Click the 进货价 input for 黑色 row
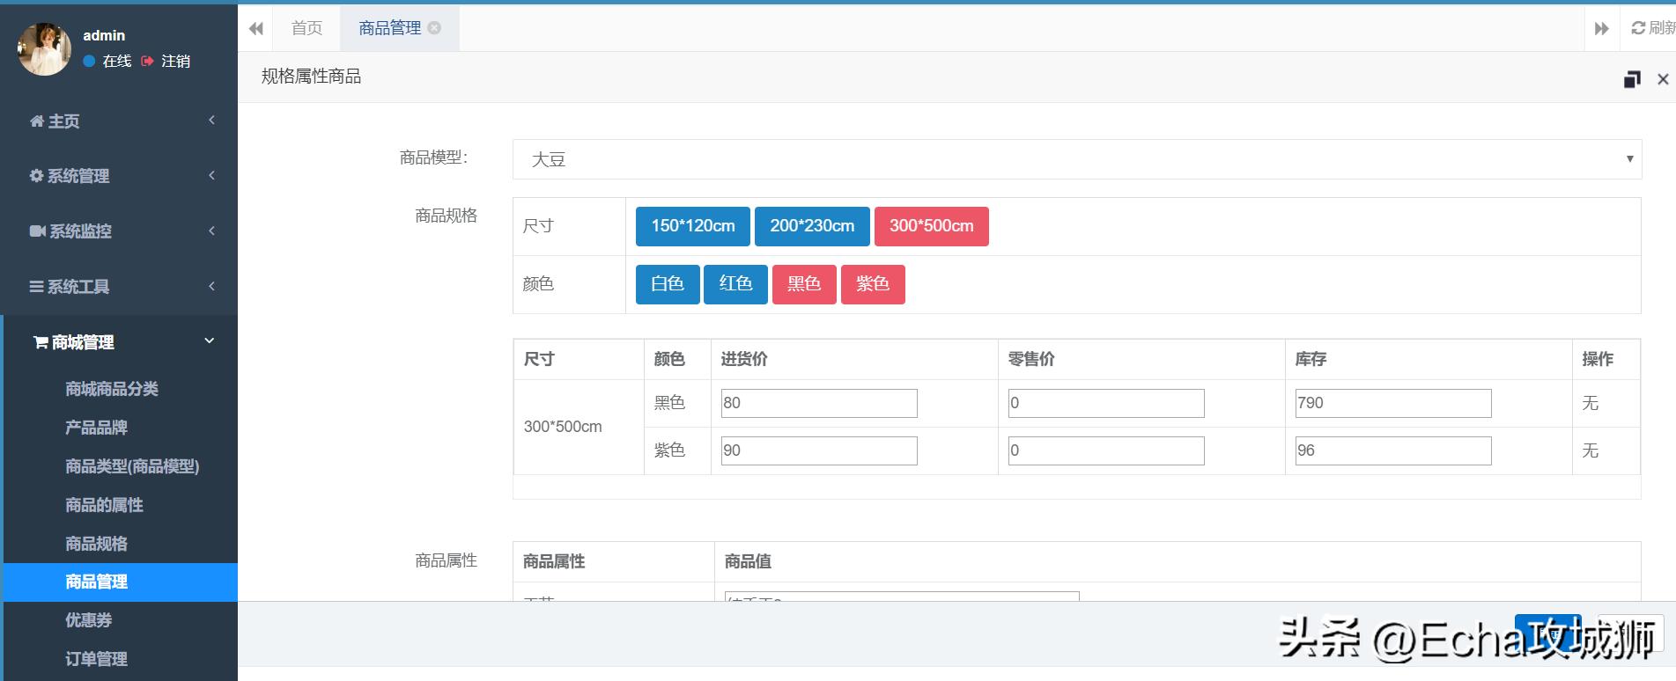 818,403
